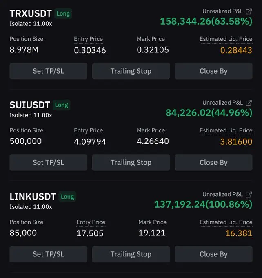The height and width of the screenshot is (278, 262).
Task: Click Close By for the TRXUSDT position
Action: (x=213, y=71)
